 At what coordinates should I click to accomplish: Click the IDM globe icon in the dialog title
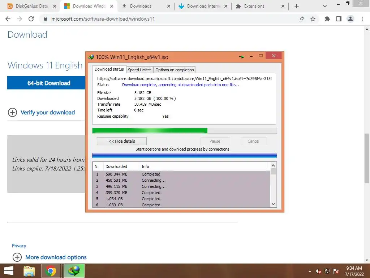[x=91, y=57]
